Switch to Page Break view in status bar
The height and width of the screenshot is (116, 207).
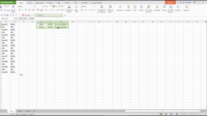click(166, 114)
